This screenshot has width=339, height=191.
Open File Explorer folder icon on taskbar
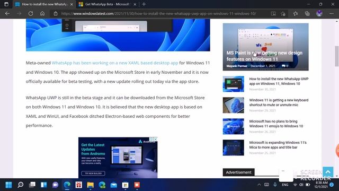click(91, 185)
